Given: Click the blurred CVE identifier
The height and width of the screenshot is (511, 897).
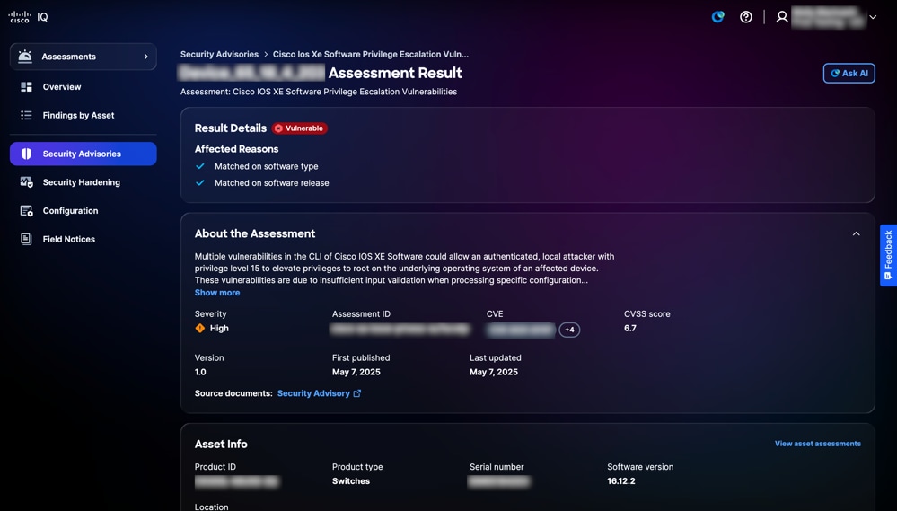Looking at the screenshot, I should (521, 330).
